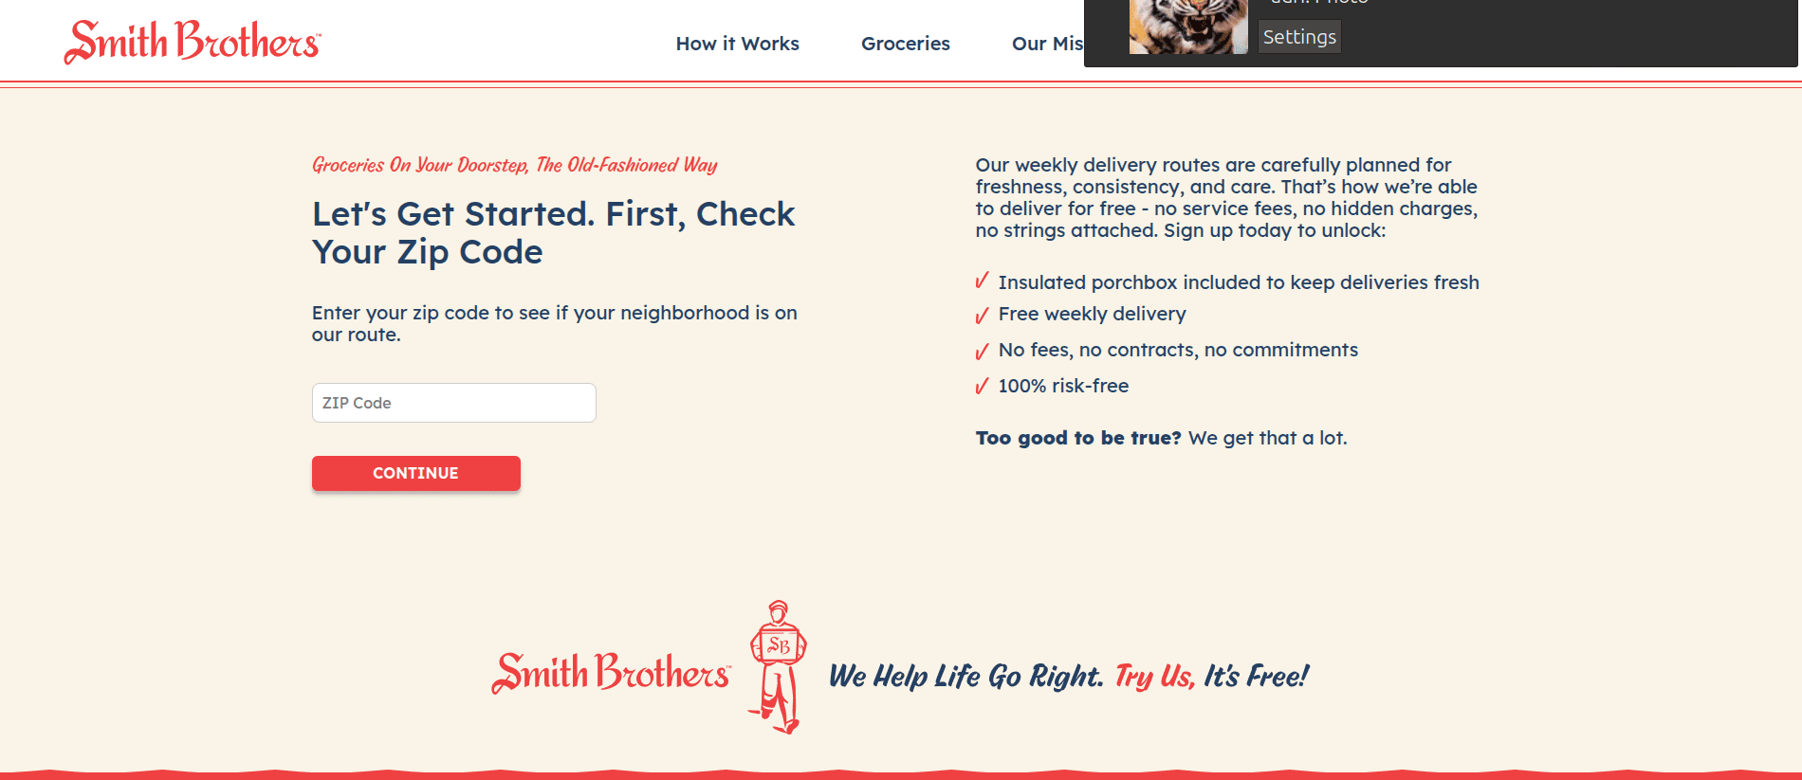Focus the ZIP Code input field

coord(454,403)
